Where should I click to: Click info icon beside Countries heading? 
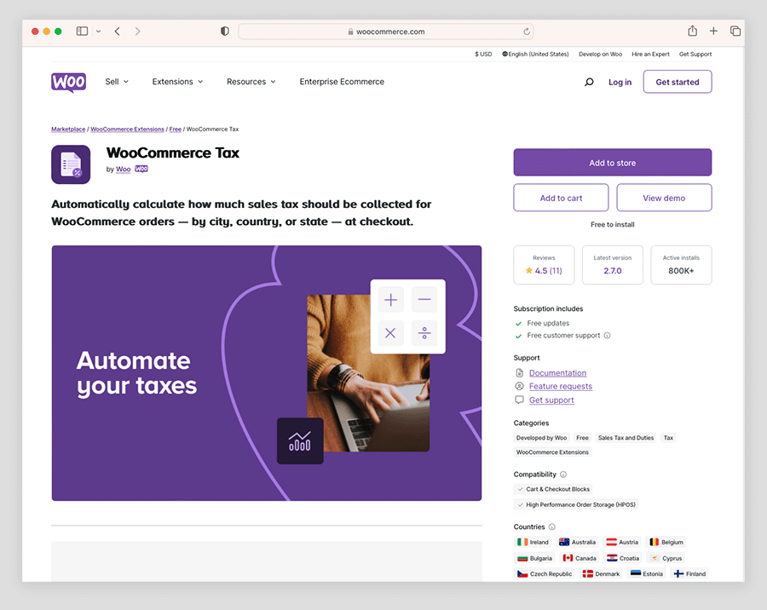click(551, 527)
